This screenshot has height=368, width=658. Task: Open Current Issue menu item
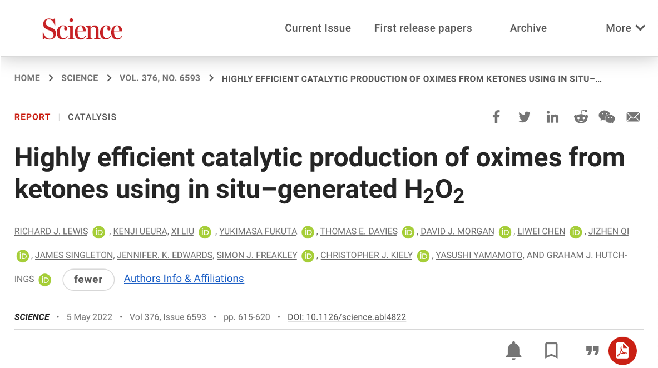click(x=318, y=28)
